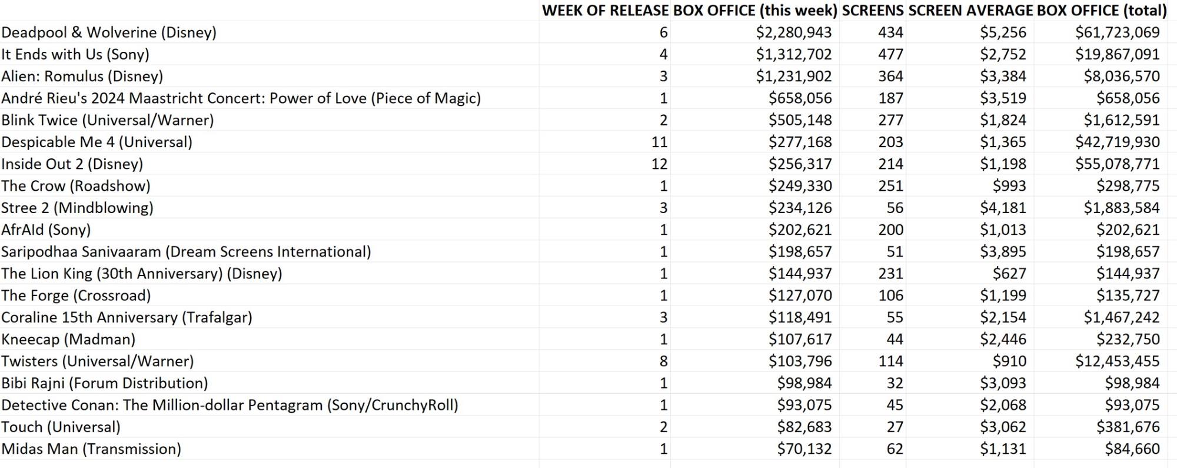Click the WEEK OF RELEASE column header
This screenshot has height=468, width=1177.
pyautogui.click(x=604, y=11)
